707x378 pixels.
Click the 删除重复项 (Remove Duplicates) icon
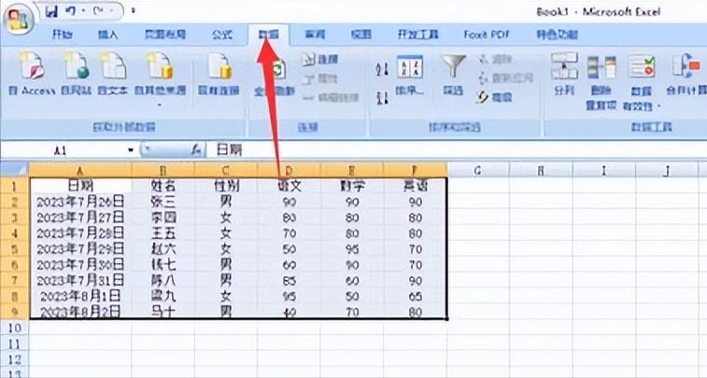[x=601, y=82]
